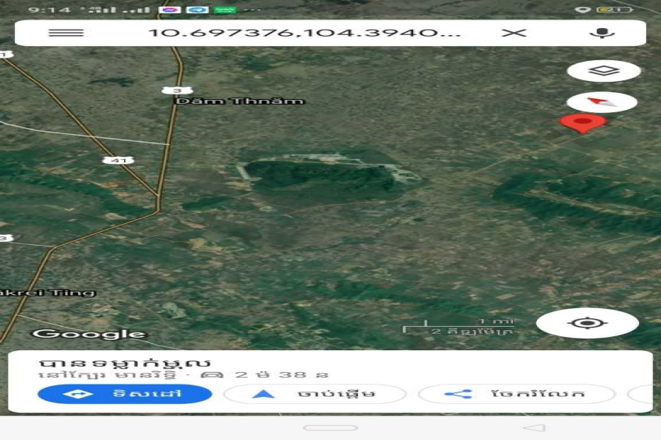Tap the compass to reset north

click(x=602, y=101)
